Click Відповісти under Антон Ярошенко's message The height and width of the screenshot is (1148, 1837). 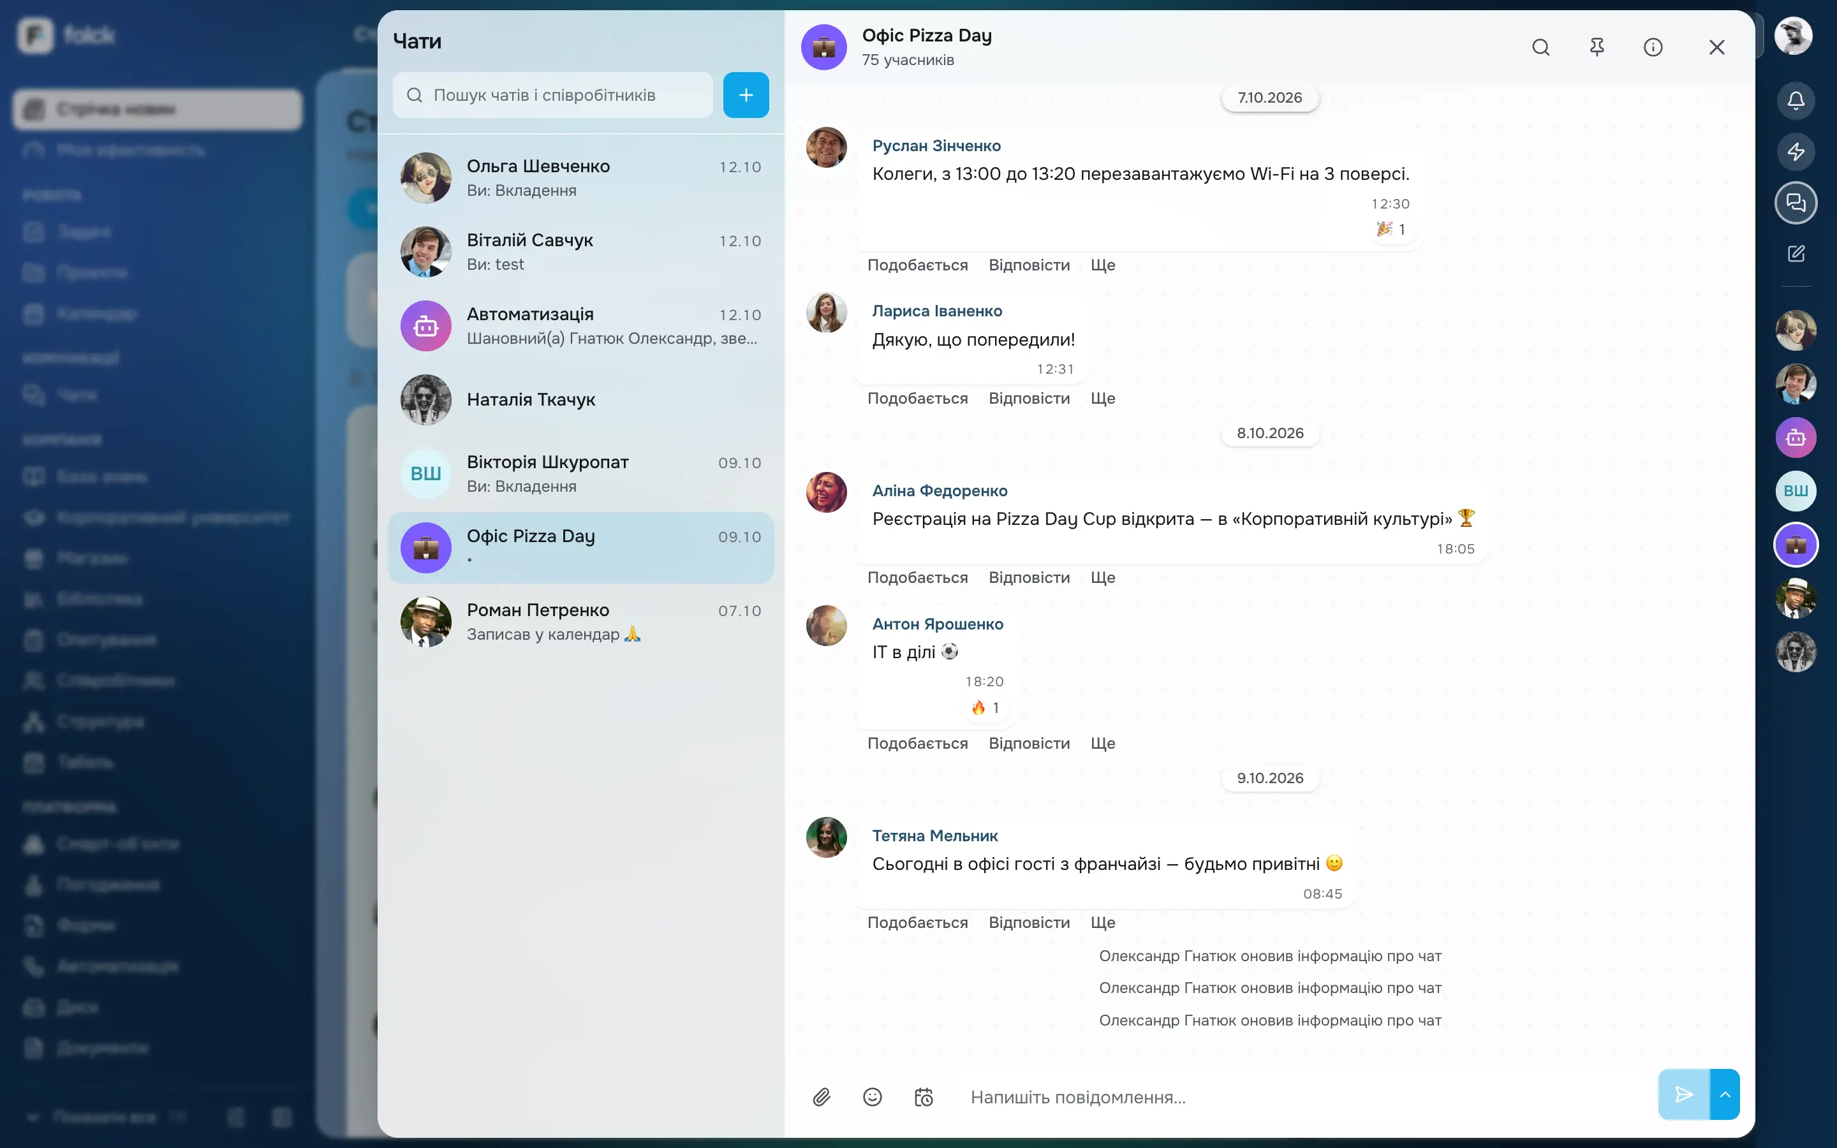(1029, 743)
